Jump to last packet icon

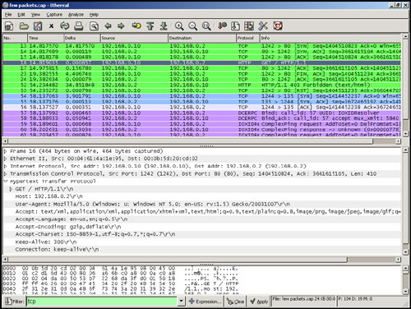pos(164,26)
